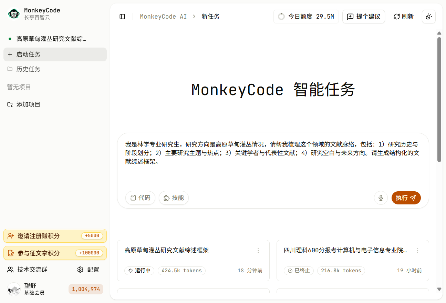Click the MonkeyCode monkey logo
Viewport: 446px width, 303px height.
click(14, 13)
